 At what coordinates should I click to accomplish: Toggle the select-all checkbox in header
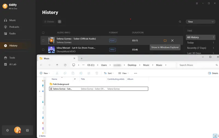(43, 33)
